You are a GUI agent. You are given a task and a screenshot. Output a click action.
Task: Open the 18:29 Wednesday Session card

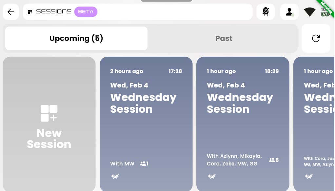pyautogui.click(x=243, y=124)
